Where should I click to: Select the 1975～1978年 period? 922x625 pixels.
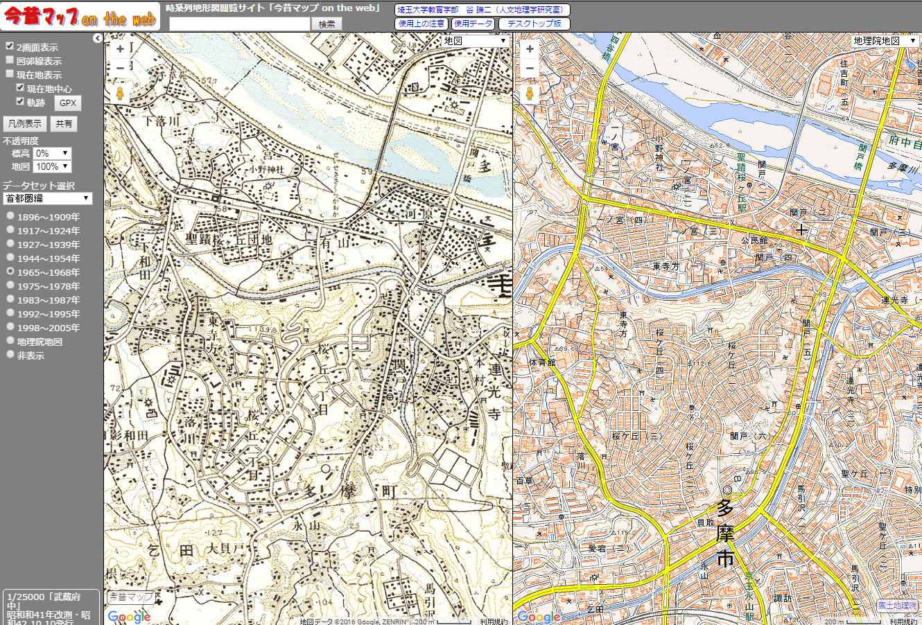[x=10, y=285]
